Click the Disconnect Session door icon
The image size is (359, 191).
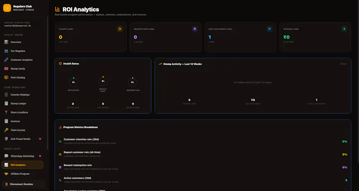6,184
